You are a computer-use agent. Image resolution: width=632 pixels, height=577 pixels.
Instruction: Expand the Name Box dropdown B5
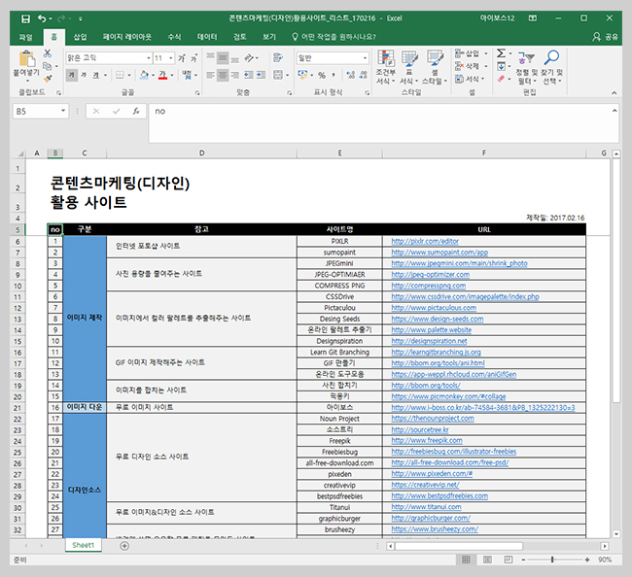(x=63, y=111)
